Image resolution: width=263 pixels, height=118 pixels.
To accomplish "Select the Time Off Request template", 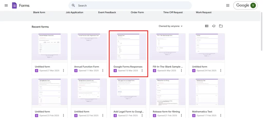I will pyautogui.click(x=173, y=12).
